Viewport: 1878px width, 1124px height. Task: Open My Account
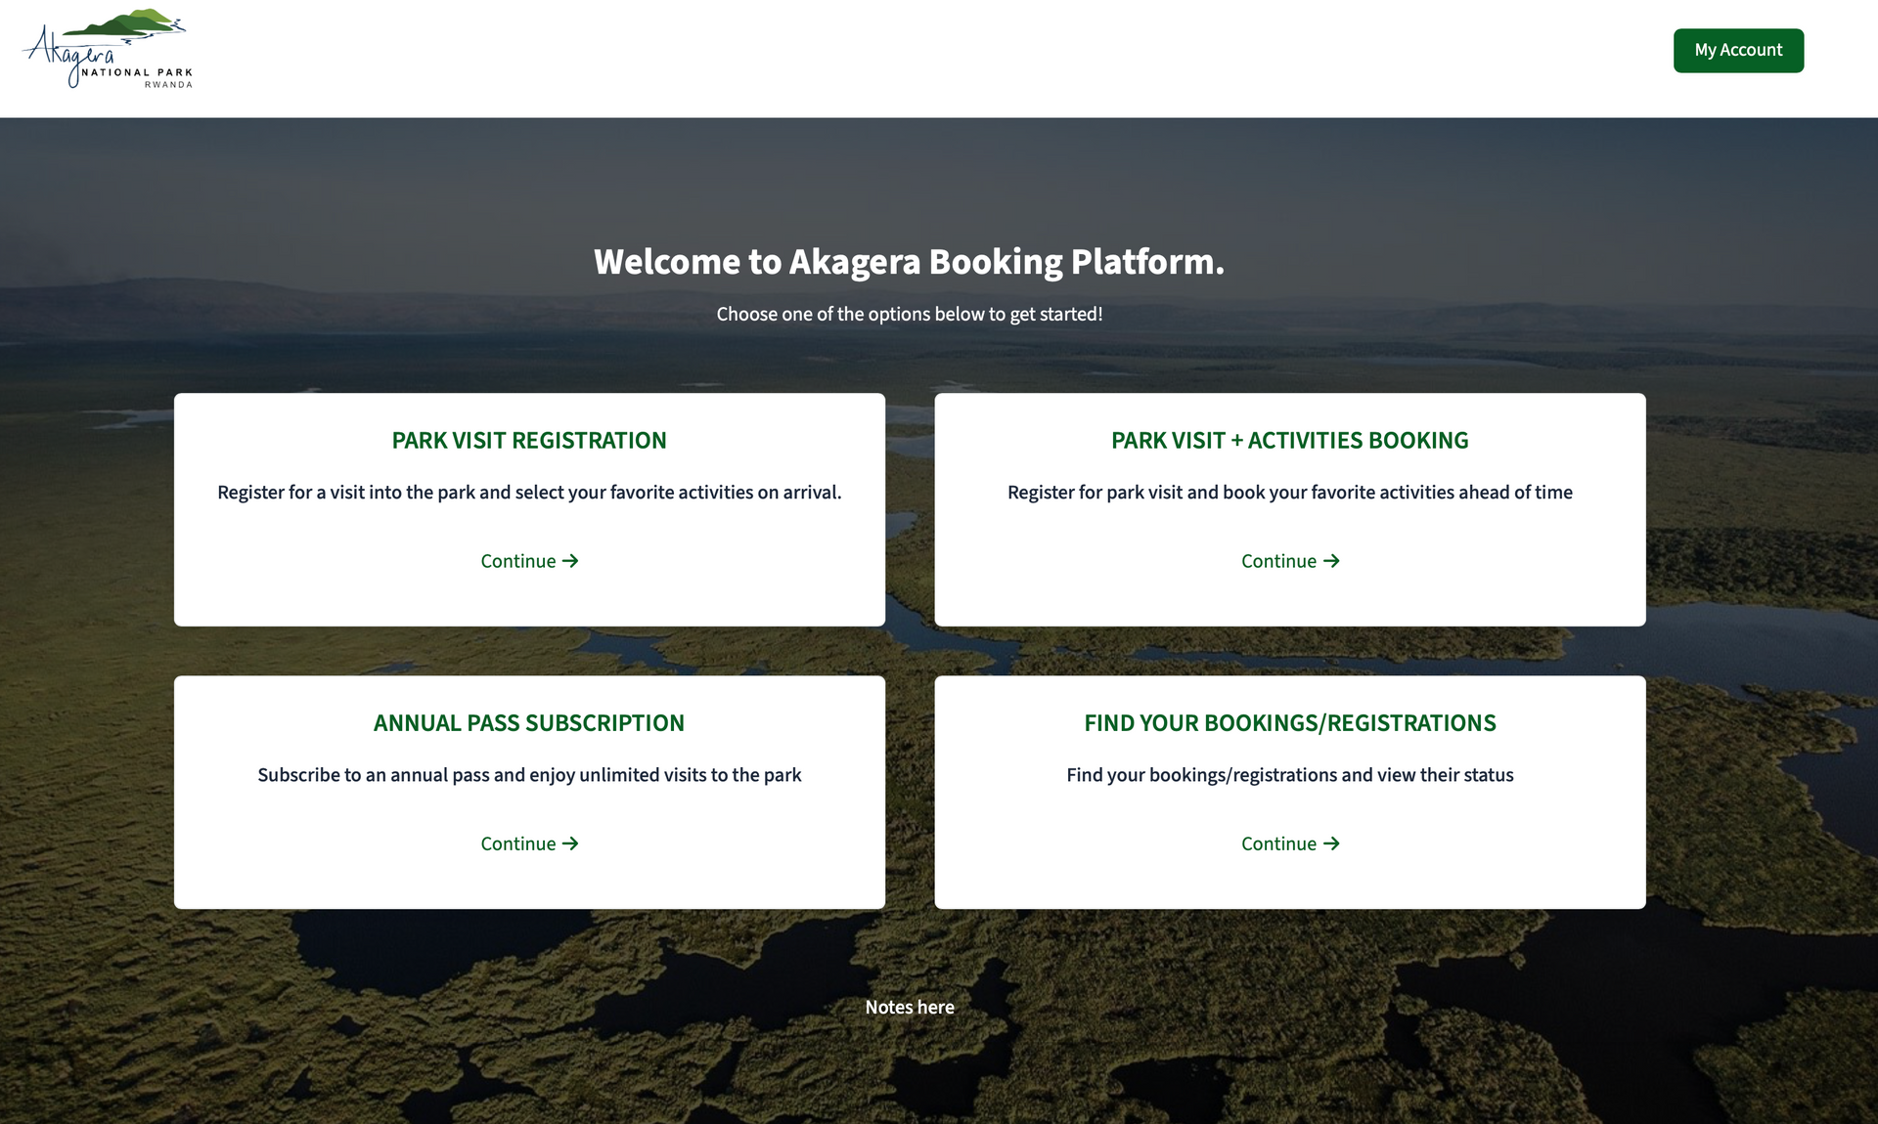pyautogui.click(x=1738, y=50)
